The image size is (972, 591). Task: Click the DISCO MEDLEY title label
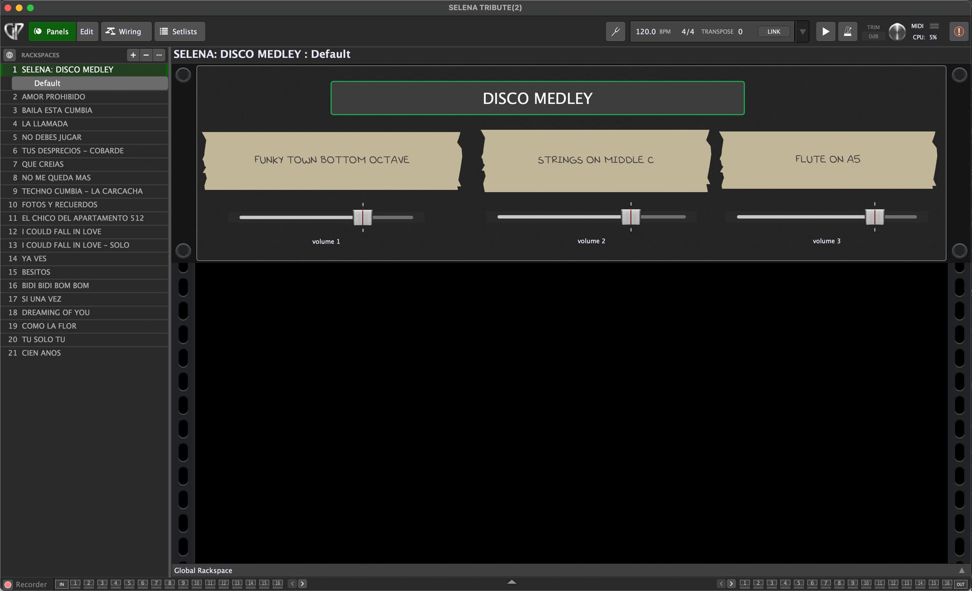(537, 98)
